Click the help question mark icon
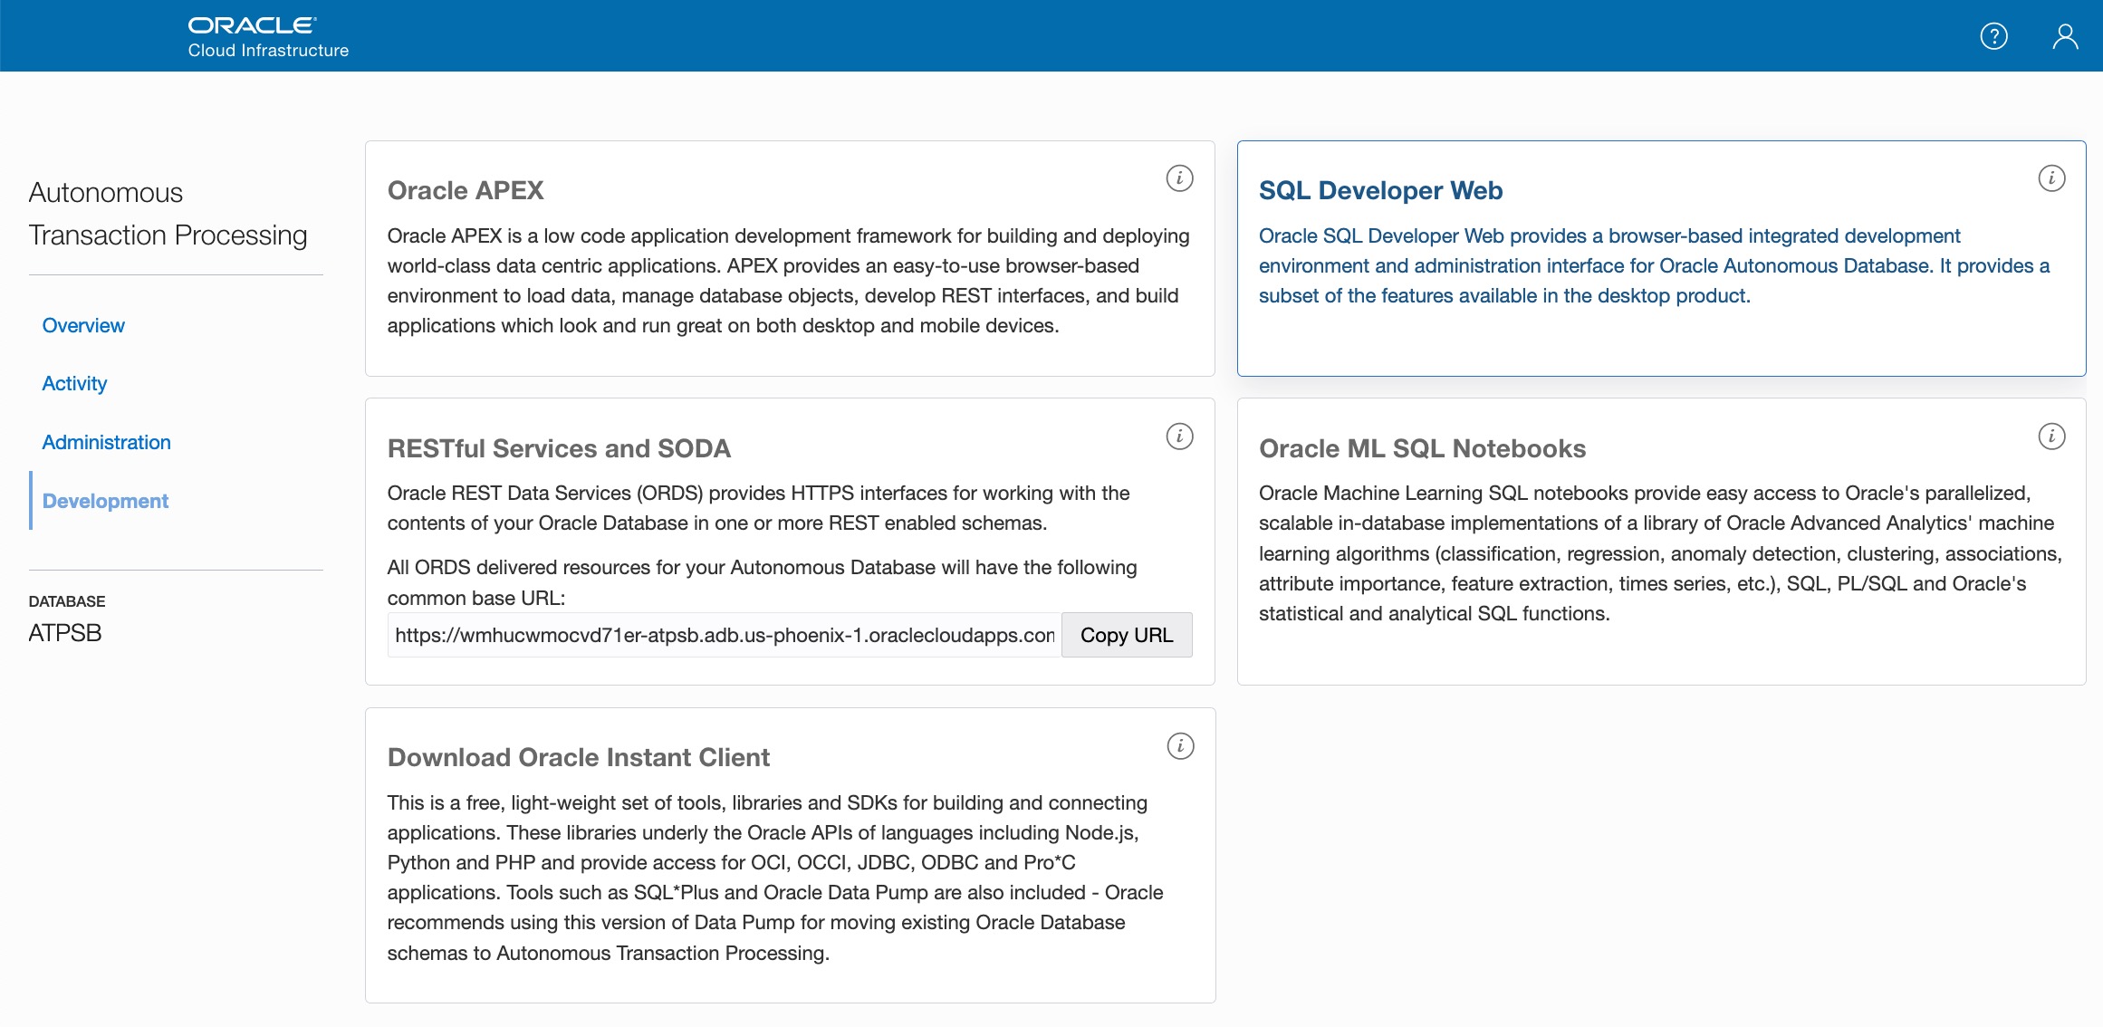Viewport: 2103px width, 1027px height. [x=1993, y=36]
